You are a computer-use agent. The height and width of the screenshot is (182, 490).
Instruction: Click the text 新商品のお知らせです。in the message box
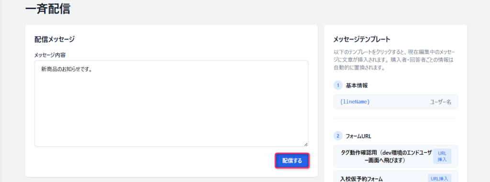pos(66,69)
